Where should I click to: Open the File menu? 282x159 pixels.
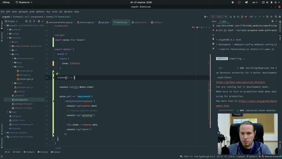point(3,11)
